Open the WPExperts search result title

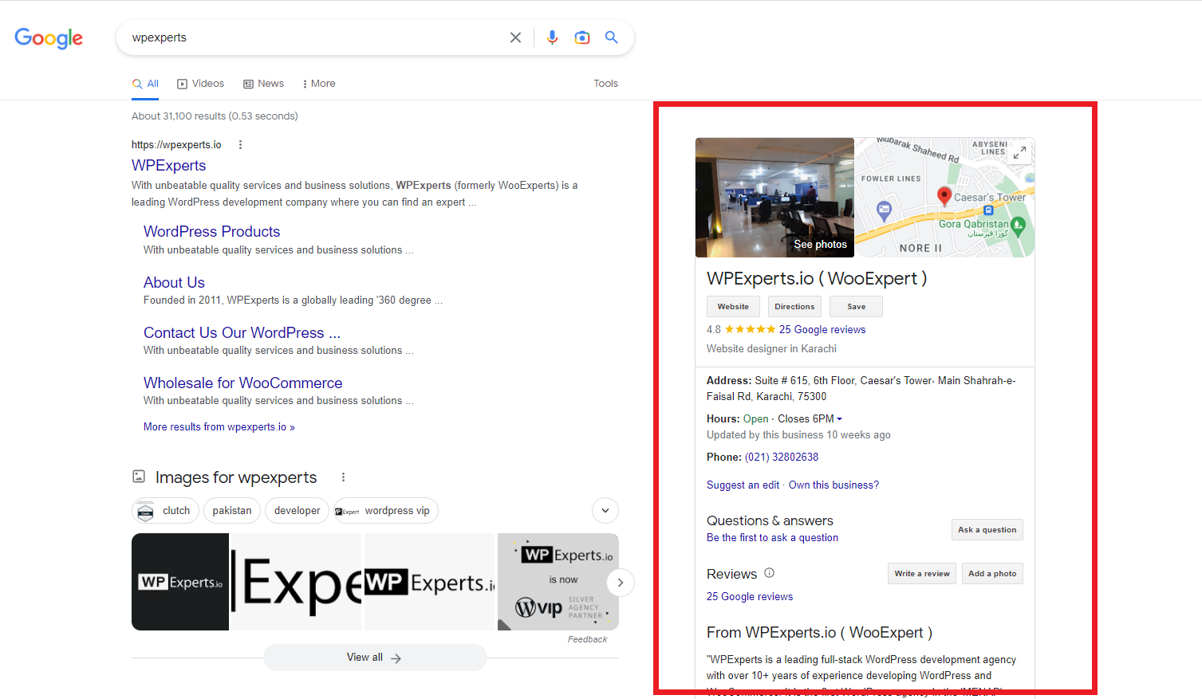click(169, 165)
